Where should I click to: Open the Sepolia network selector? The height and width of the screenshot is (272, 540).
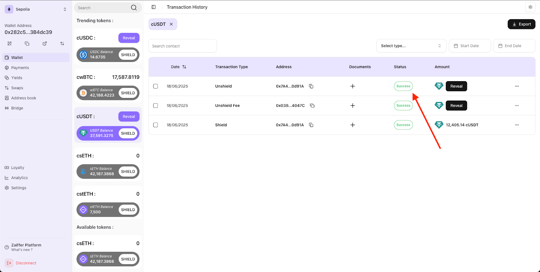[x=36, y=9]
